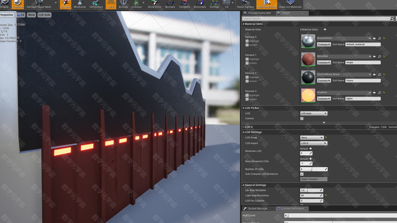Screen dimensions: 397x223
Task: Enable Isolate for Element 0
Action: [247, 45]
